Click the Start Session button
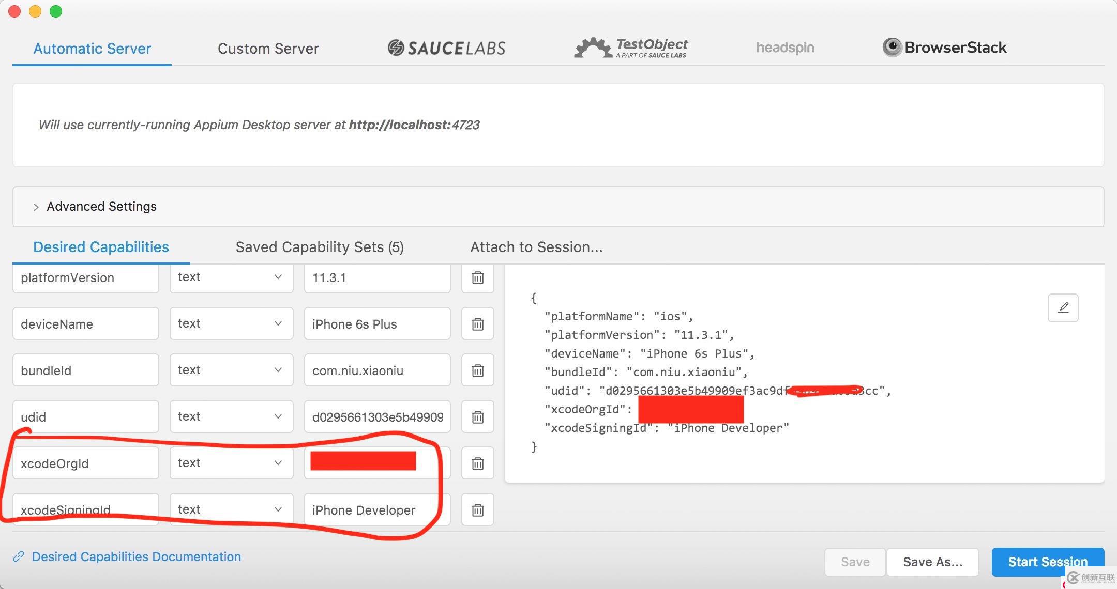The image size is (1117, 589). click(1047, 562)
